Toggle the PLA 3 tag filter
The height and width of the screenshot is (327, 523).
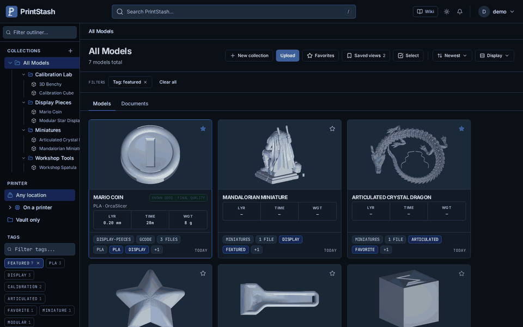(55, 263)
